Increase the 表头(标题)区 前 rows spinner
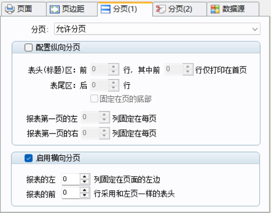Screen dimensions: 271x213 [x=114, y=66]
